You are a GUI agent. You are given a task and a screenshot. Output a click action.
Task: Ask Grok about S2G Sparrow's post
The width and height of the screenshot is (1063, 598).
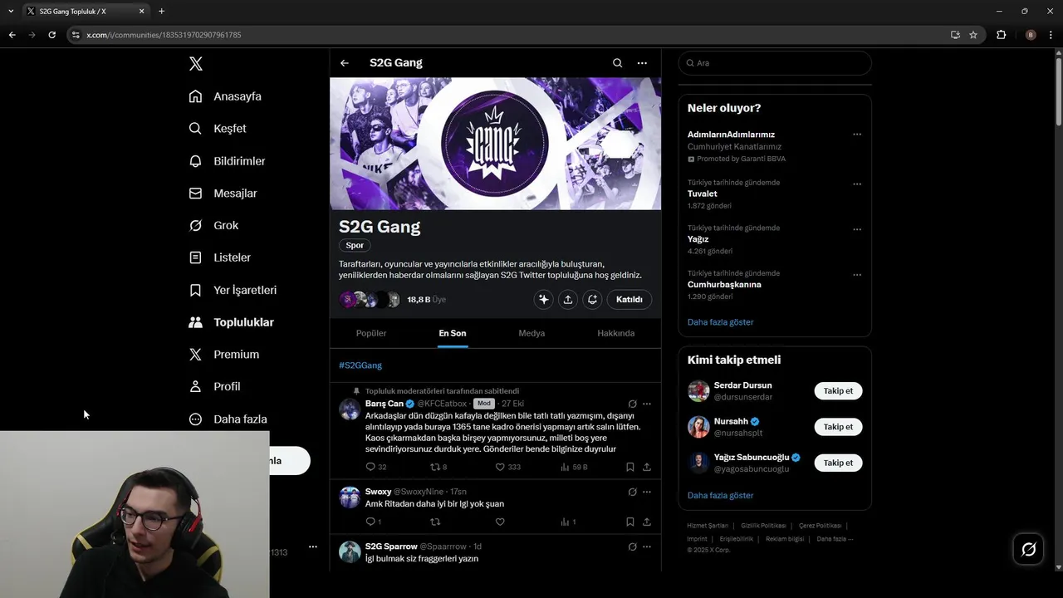click(632, 547)
